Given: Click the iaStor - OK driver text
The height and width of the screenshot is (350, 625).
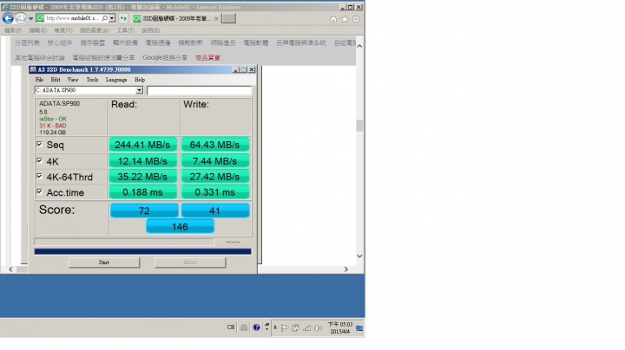Looking at the screenshot, I should click(x=53, y=119).
